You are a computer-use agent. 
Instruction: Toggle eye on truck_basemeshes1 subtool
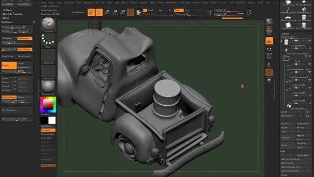pyautogui.click(x=310, y=72)
